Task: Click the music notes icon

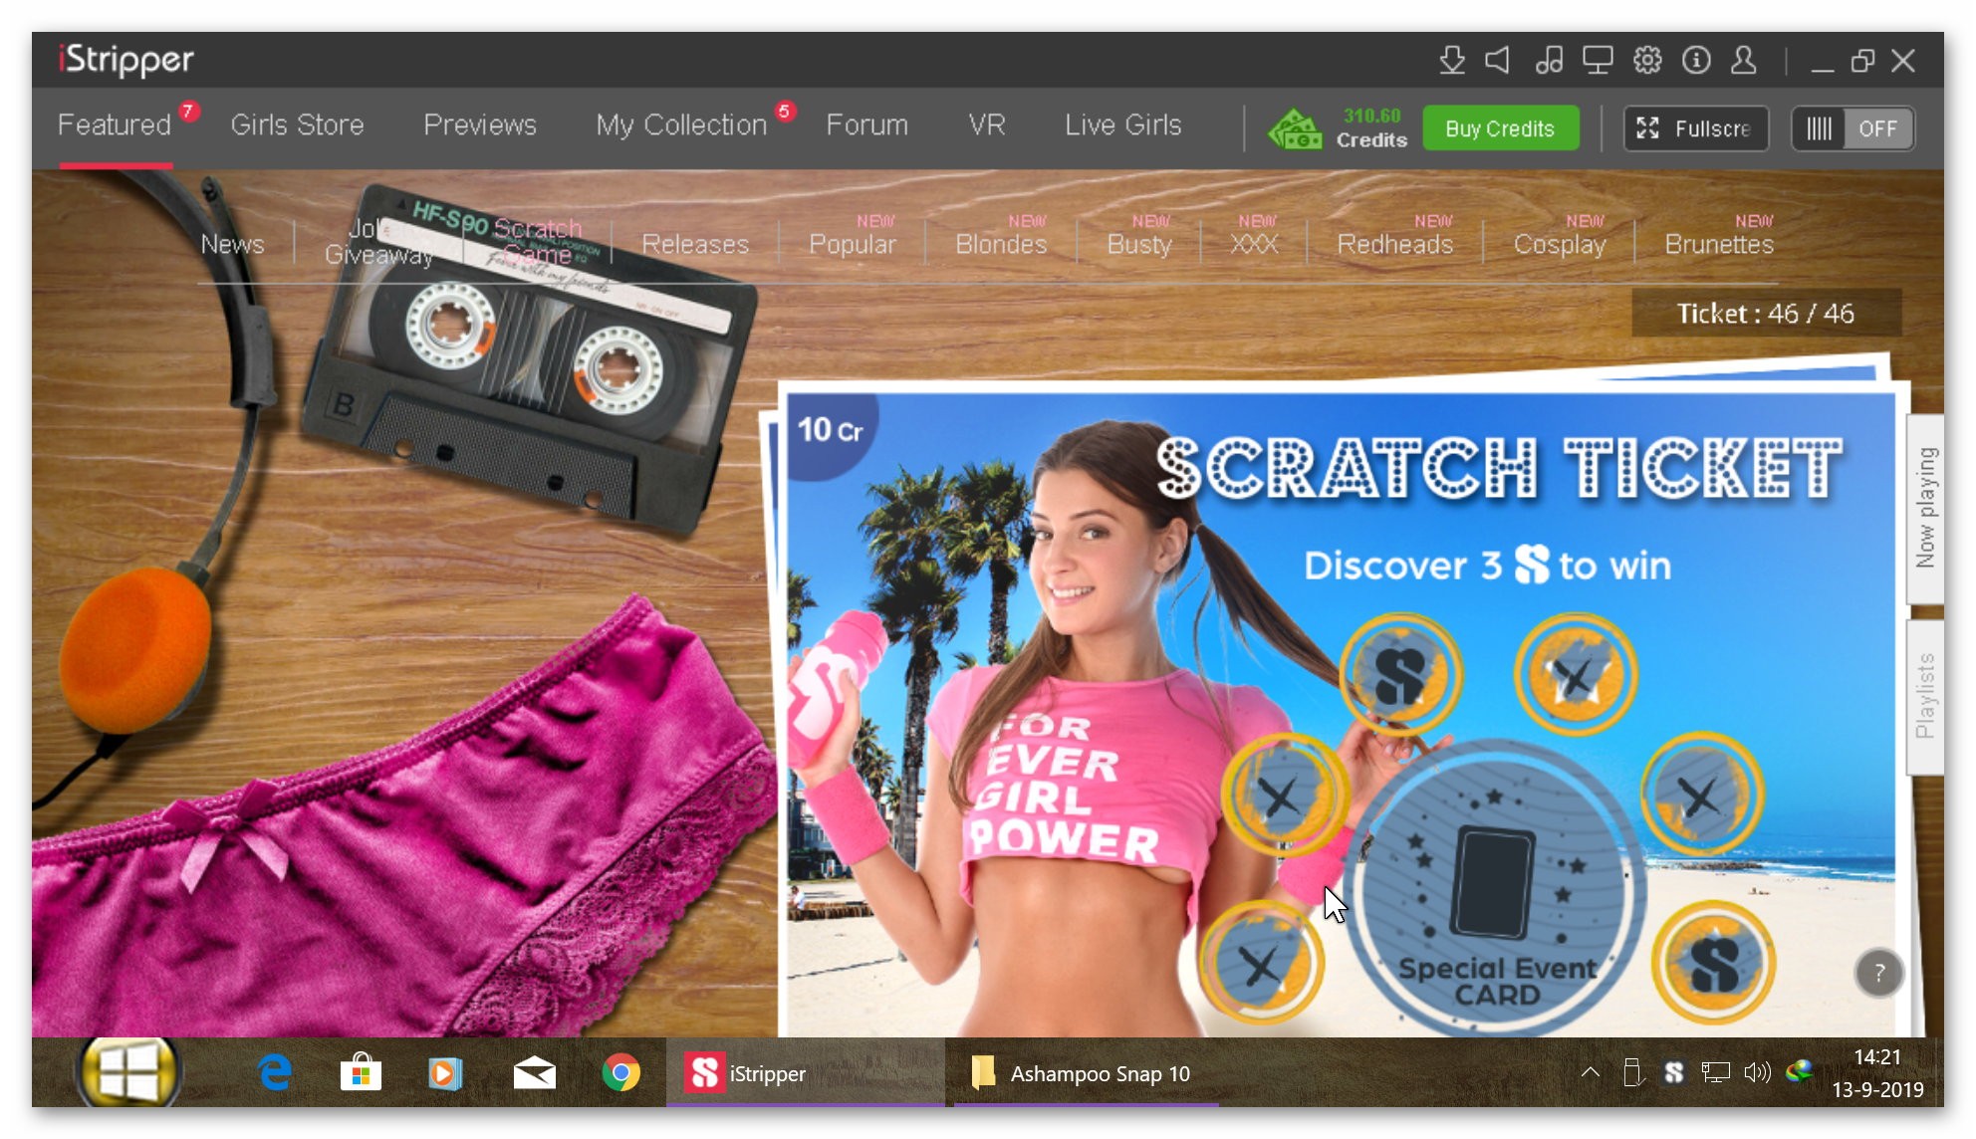Action: tap(1549, 61)
